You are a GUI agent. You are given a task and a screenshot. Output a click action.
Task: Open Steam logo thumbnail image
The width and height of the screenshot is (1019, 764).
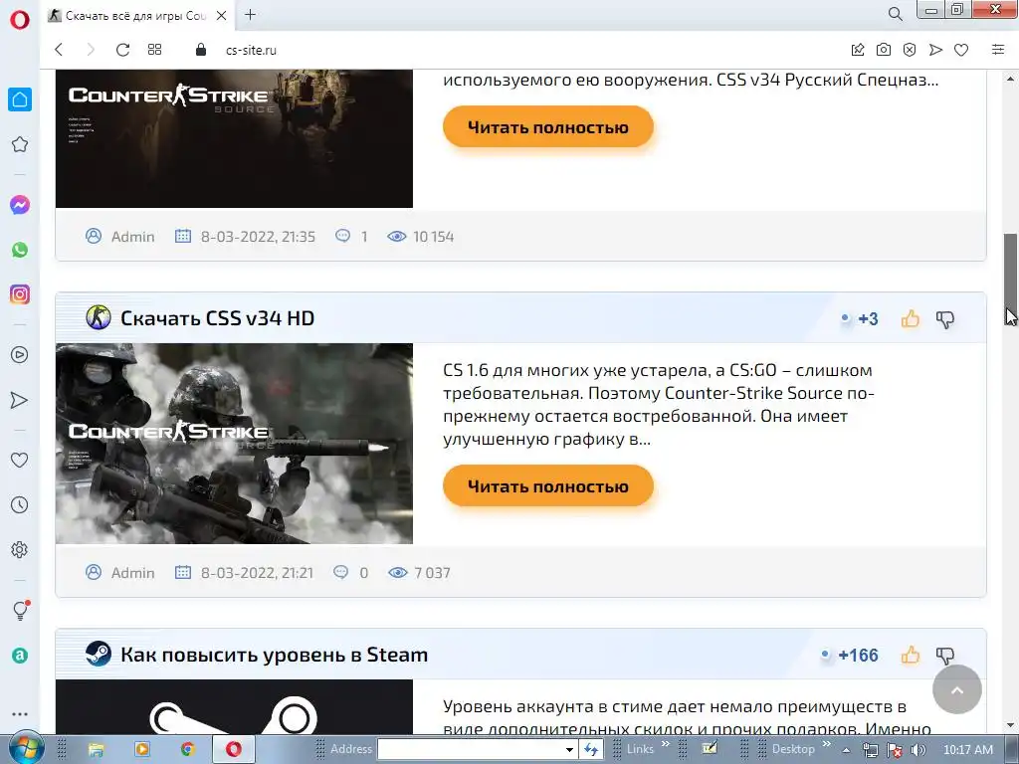tap(234, 707)
